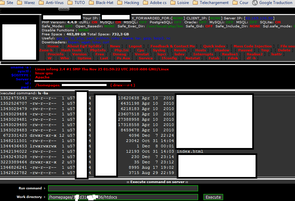The height and width of the screenshot is (201, 295).
Task: Click the Realise1 link
Action: click(x=230, y=54)
